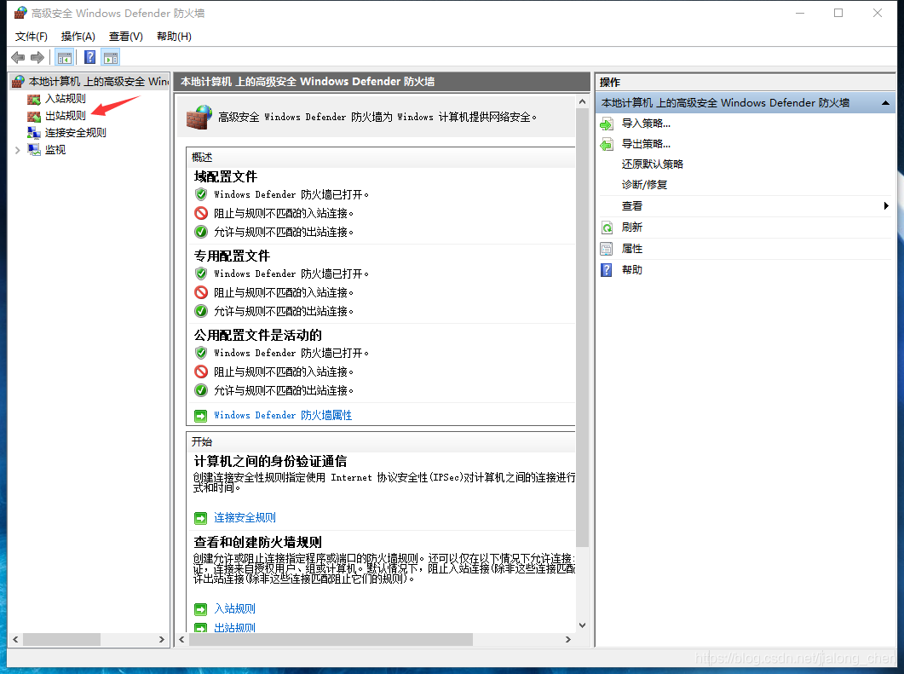
Task: Open the 帮助(H) menu
Action: (174, 37)
